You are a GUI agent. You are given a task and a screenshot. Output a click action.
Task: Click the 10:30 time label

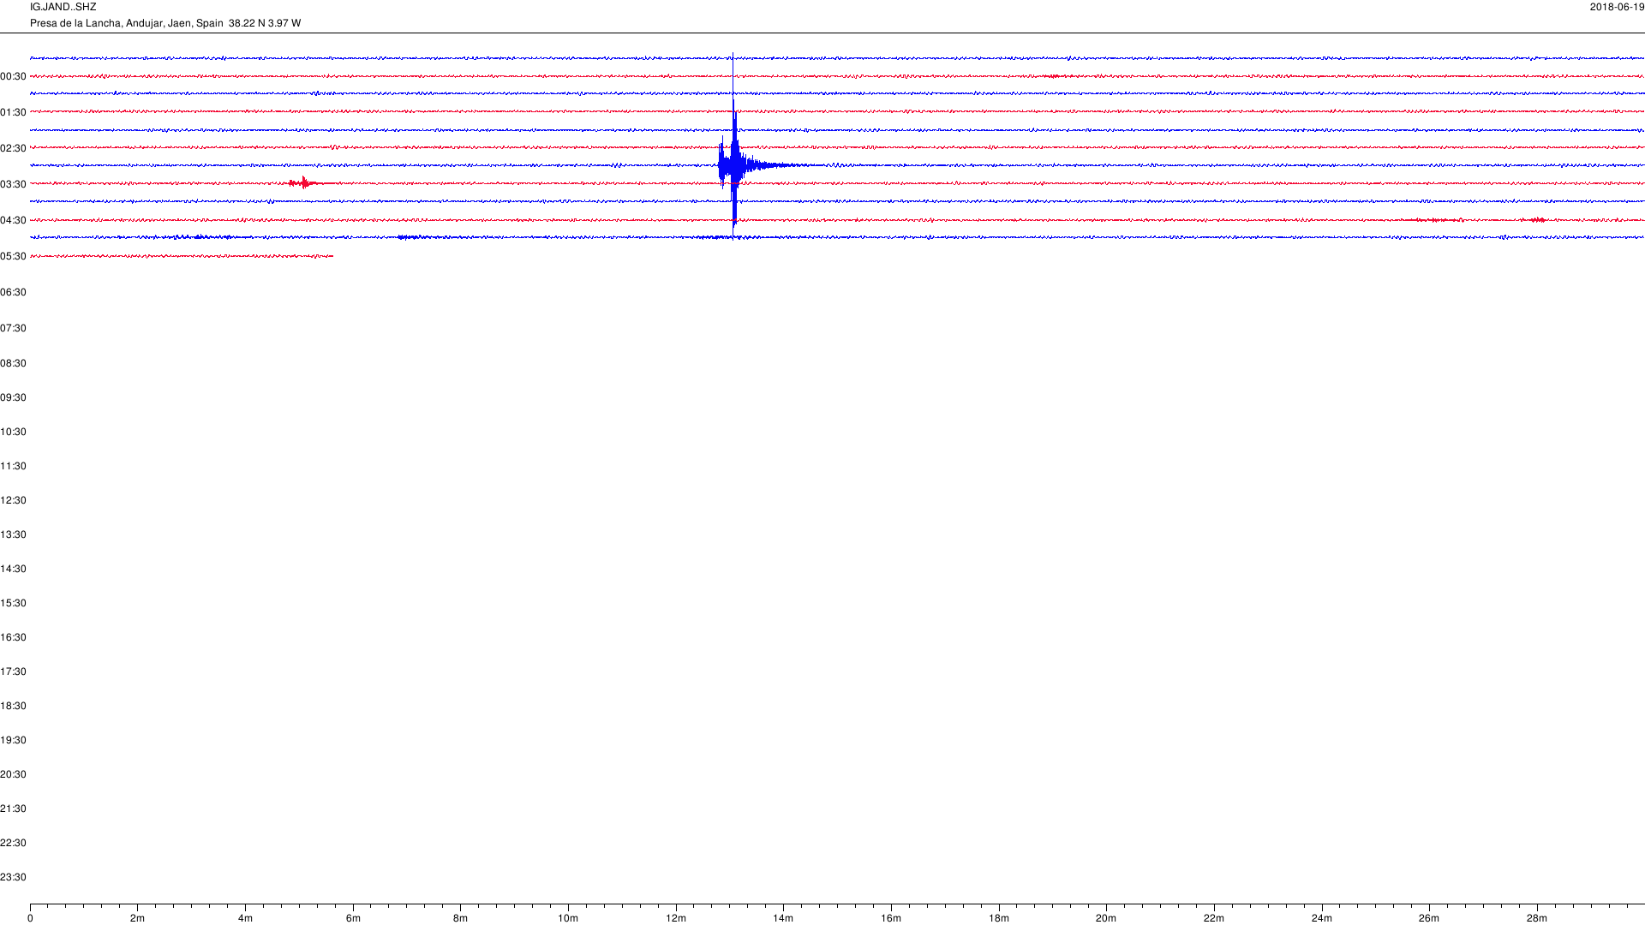click(13, 432)
